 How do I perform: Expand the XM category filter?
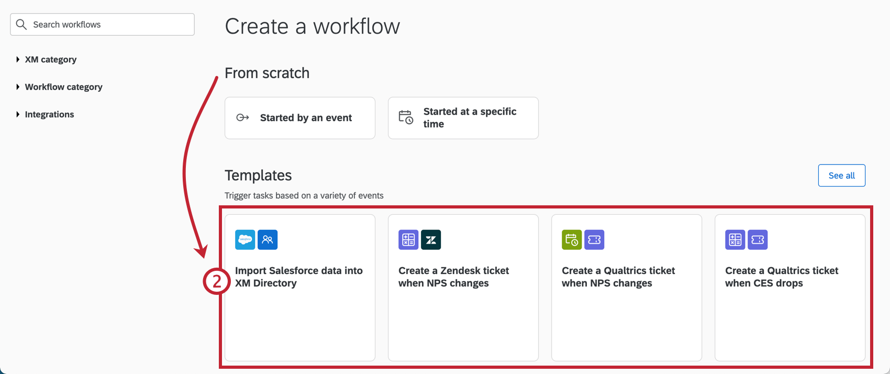(x=50, y=59)
